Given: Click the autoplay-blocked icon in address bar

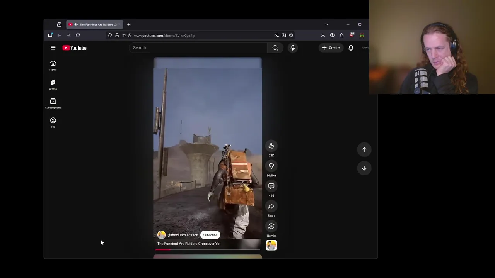Looking at the screenshot, I should (x=129, y=35).
